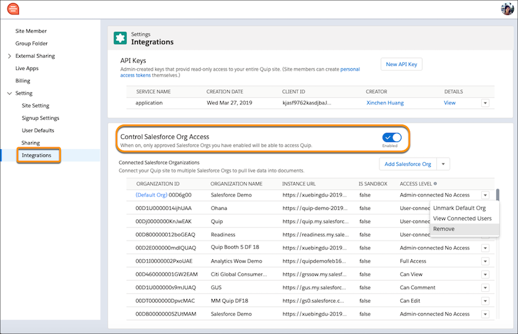Click the Add Salesforce Org button
The height and width of the screenshot is (334, 518).
[408, 164]
